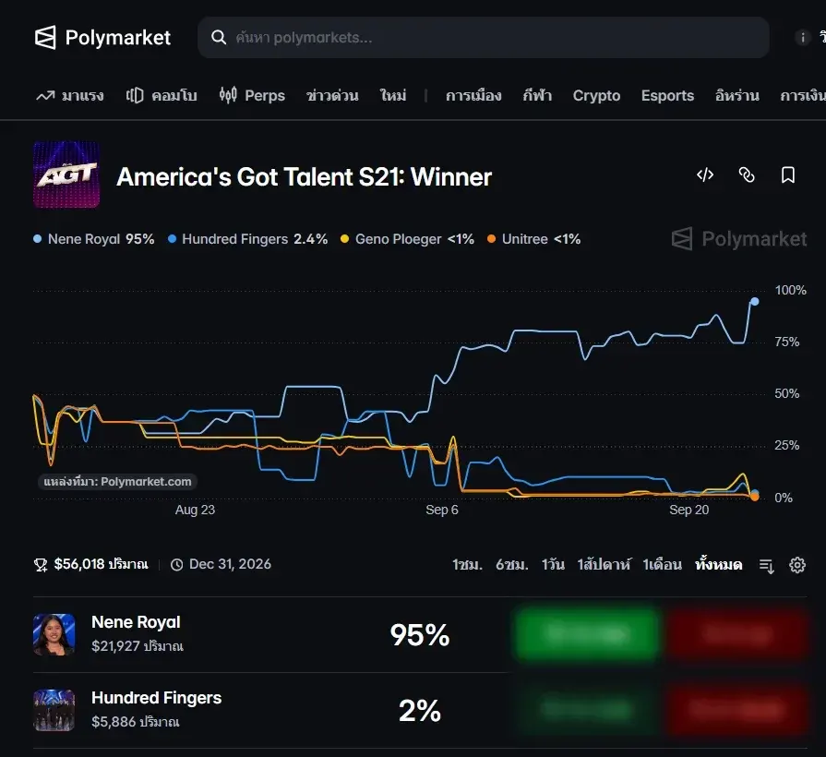Image resolution: width=826 pixels, height=757 pixels.
Task: Open the Nene Royal outcome thumbnail
Action: 54,634
